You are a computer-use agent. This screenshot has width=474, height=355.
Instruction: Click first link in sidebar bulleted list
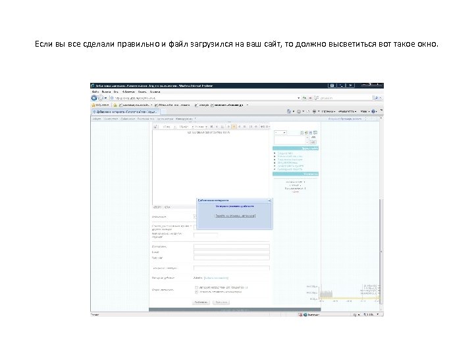click(x=285, y=153)
